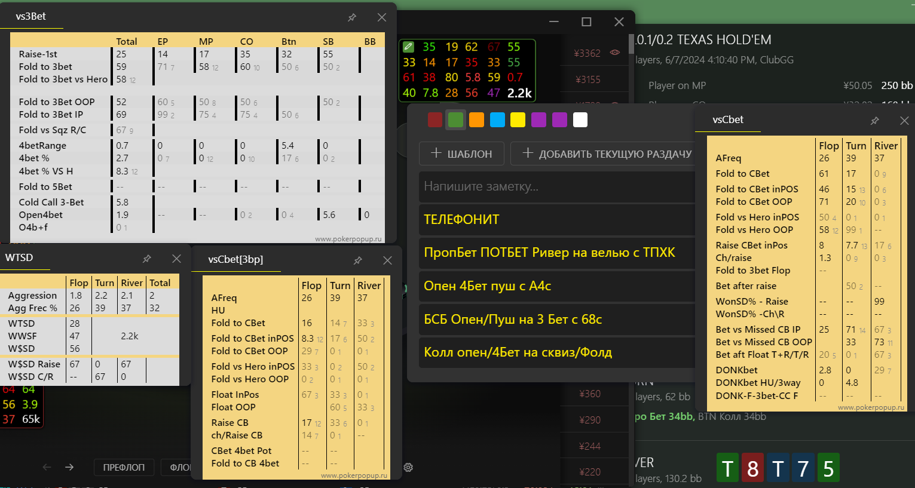This screenshot has height=488, width=915.
Task: Select the ТЕЛЕФОНИТ note
Action: click(x=557, y=219)
